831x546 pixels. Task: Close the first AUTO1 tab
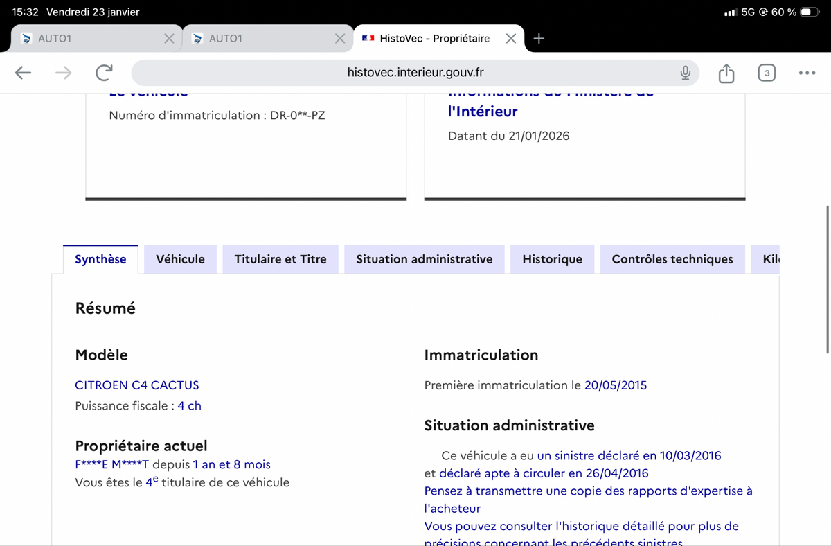170,39
